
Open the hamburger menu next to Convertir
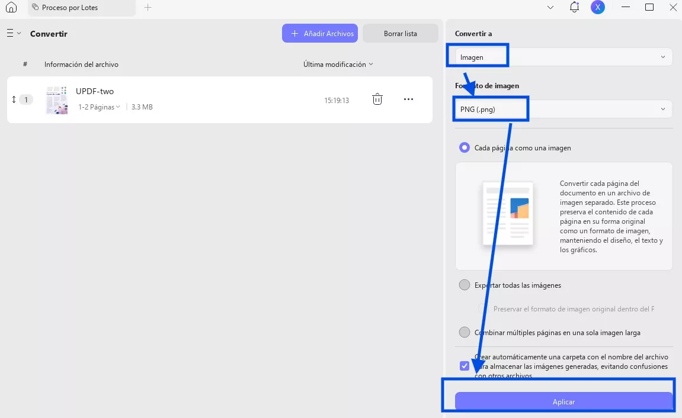pyautogui.click(x=14, y=33)
